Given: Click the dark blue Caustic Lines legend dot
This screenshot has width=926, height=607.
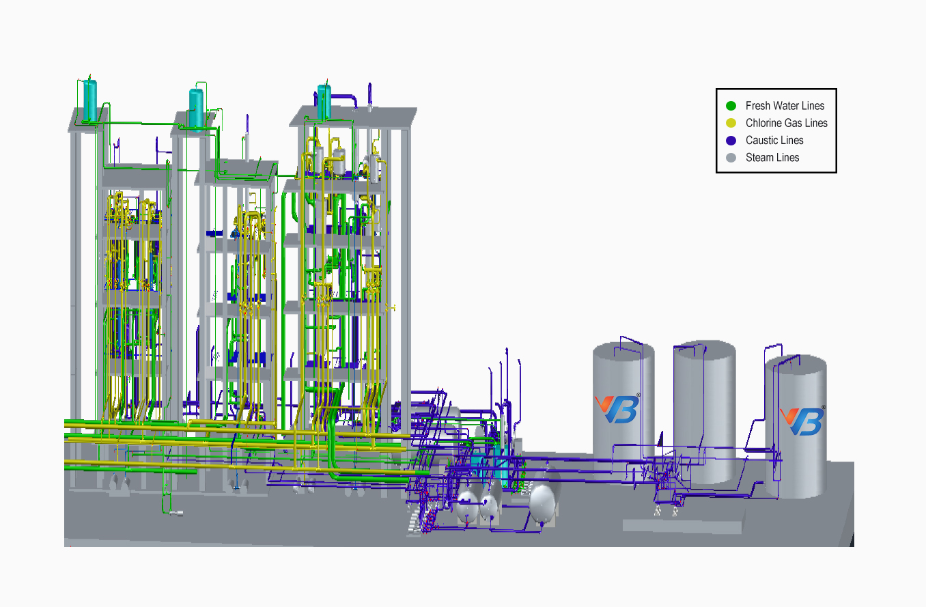Looking at the screenshot, I should coord(731,140).
